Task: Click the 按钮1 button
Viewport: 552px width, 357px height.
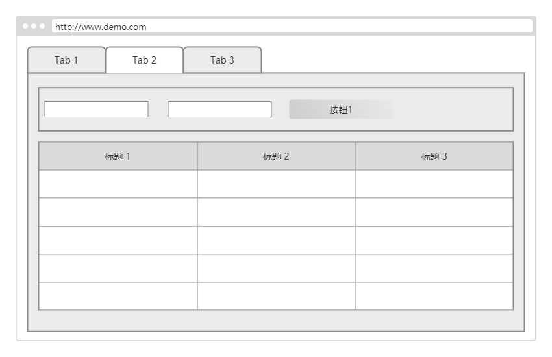Action: tap(341, 110)
